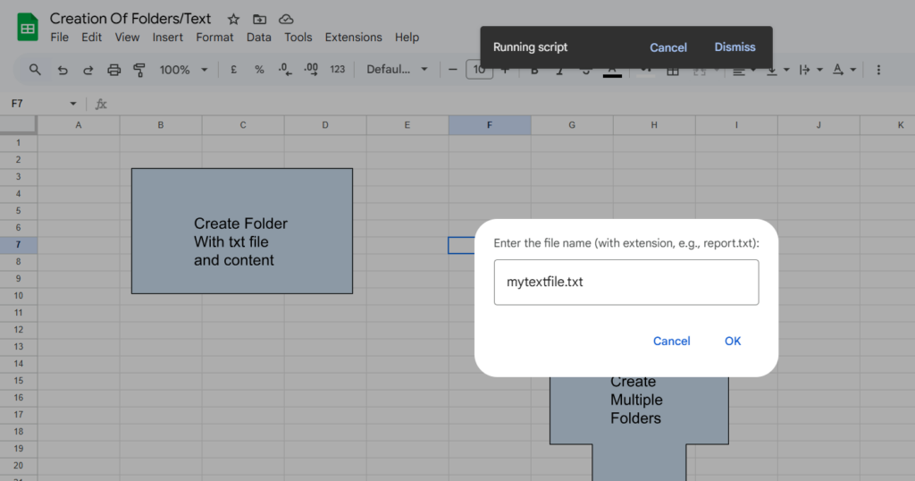Open the Format menu
The height and width of the screenshot is (481, 915).
(214, 38)
